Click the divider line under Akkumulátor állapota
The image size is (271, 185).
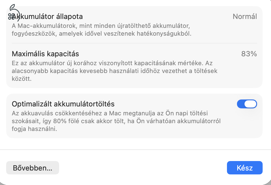click(x=134, y=43)
